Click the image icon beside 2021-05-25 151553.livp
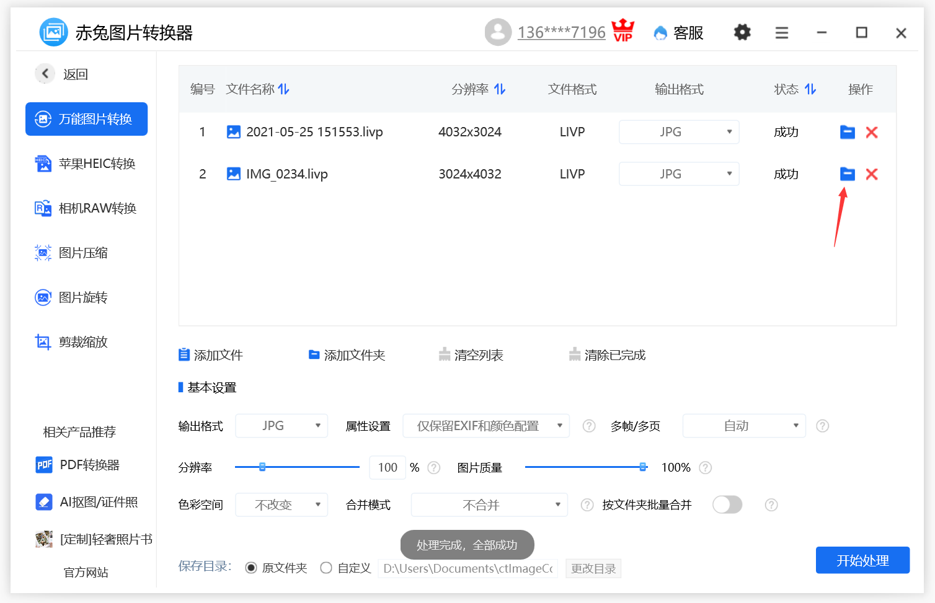 pos(234,132)
